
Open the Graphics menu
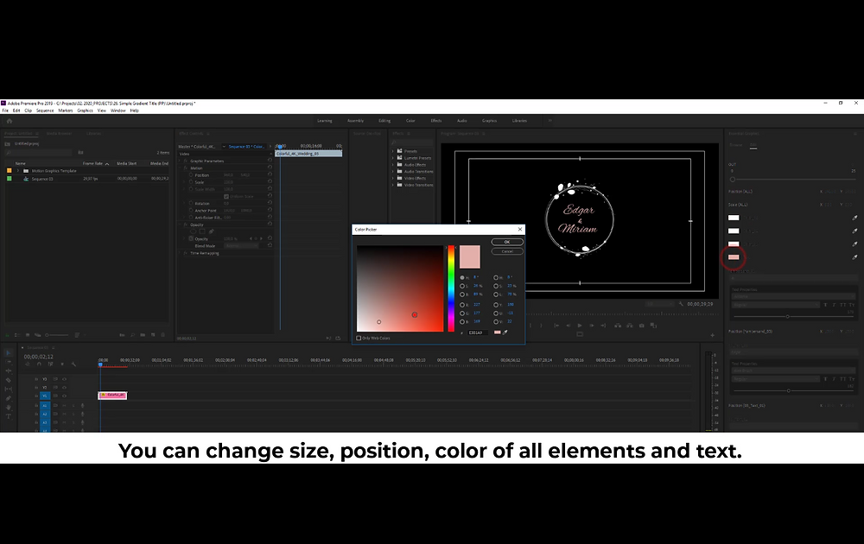[85, 111]
